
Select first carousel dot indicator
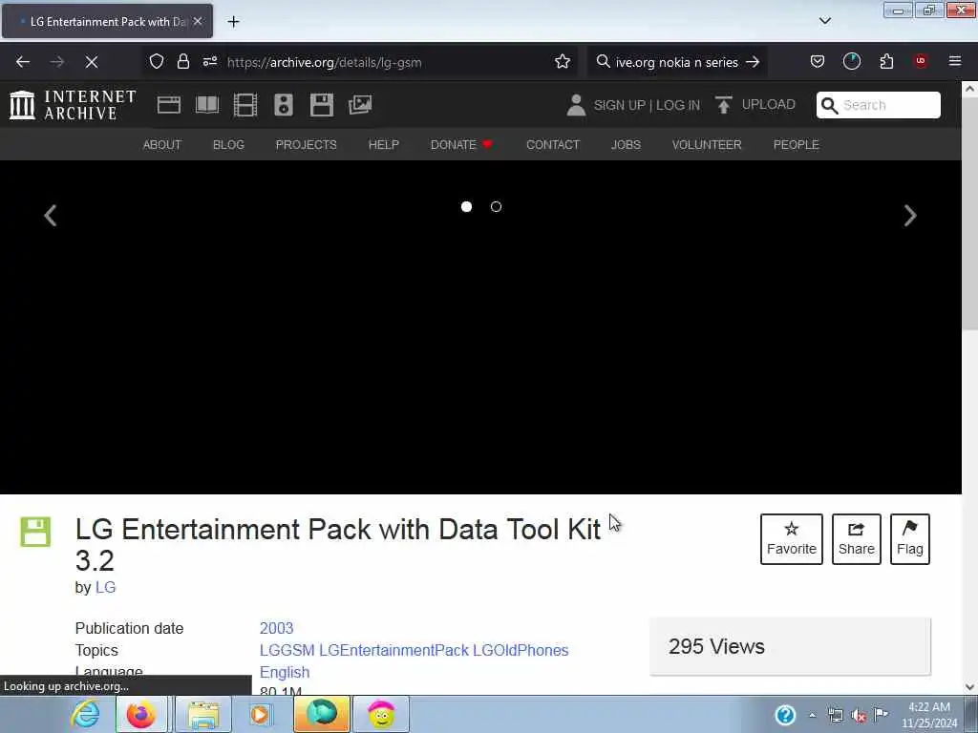[466, 207]
